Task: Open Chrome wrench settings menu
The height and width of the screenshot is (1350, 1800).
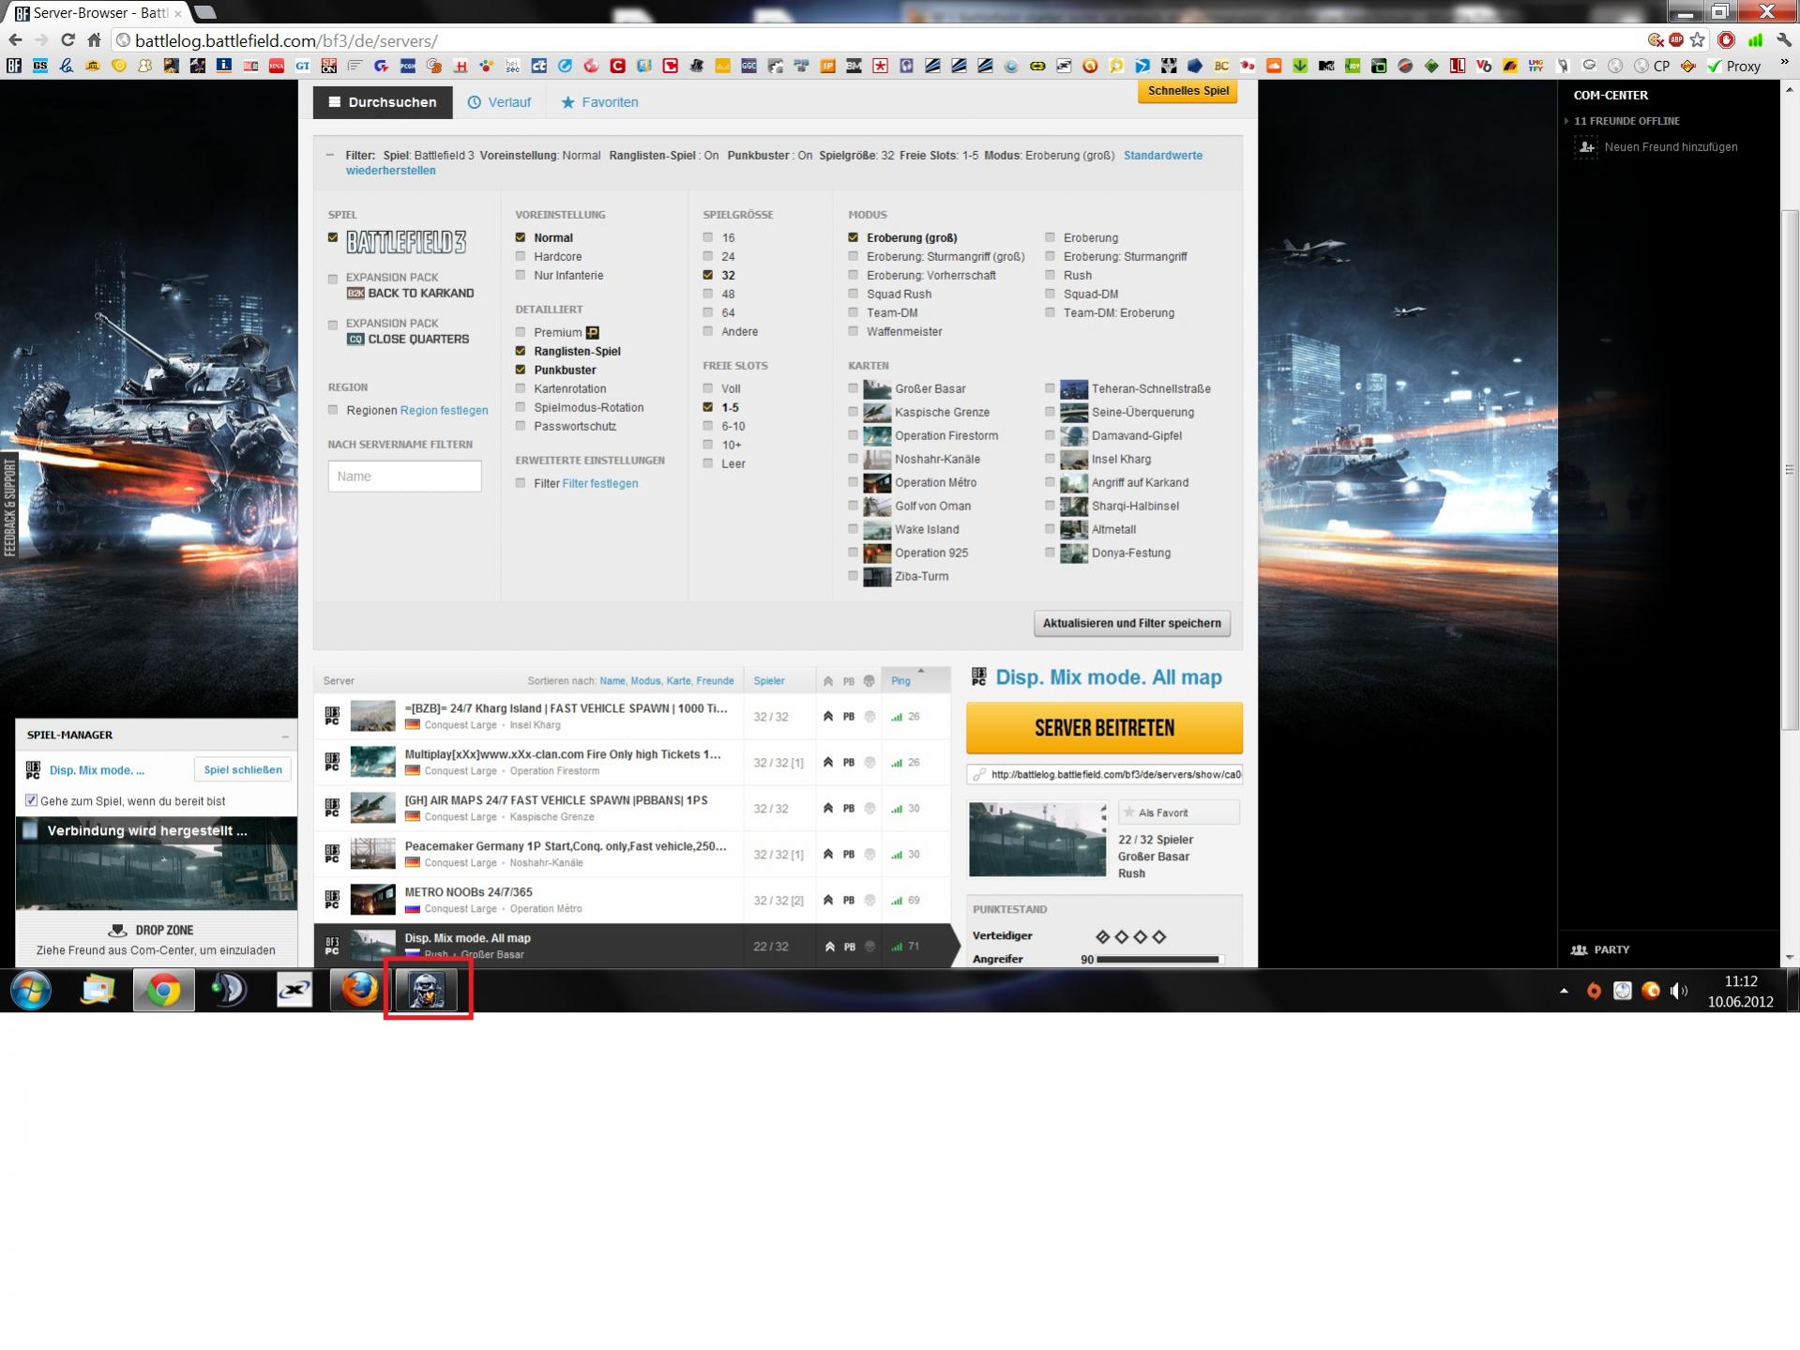Action: [x=1783, y=40]
